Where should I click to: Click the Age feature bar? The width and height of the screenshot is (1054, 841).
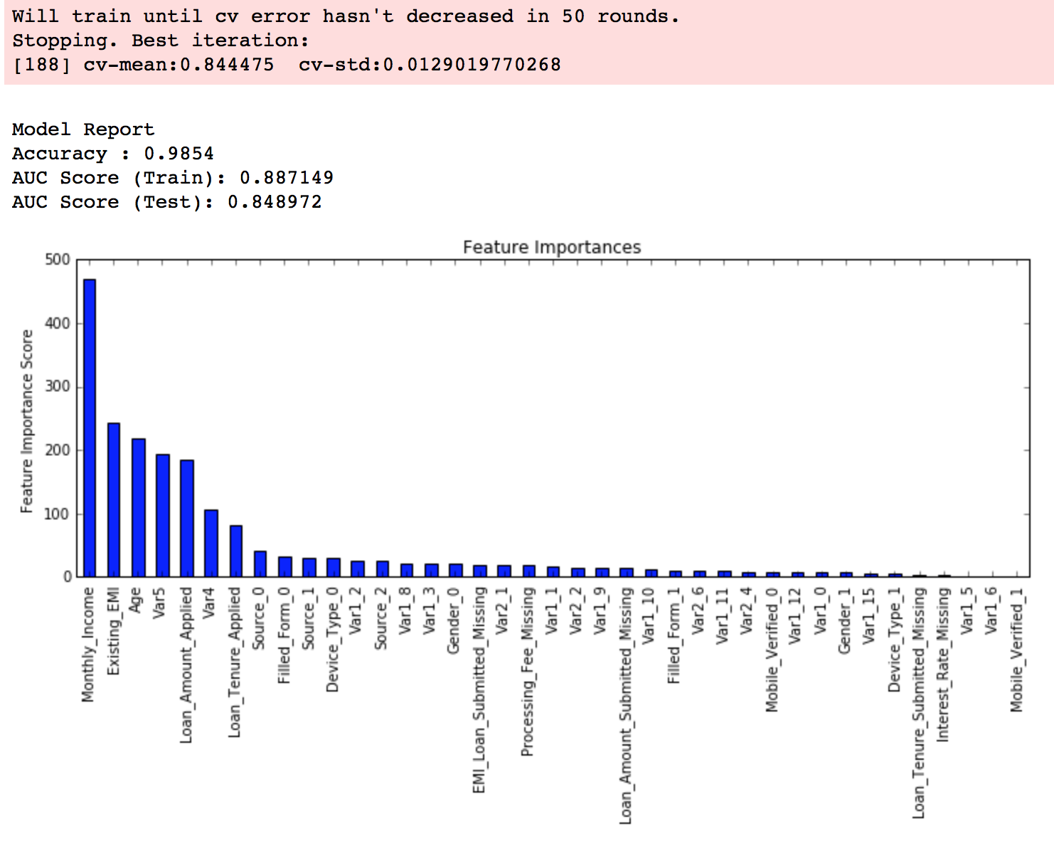pyautogui.click(x=138, y=507)
